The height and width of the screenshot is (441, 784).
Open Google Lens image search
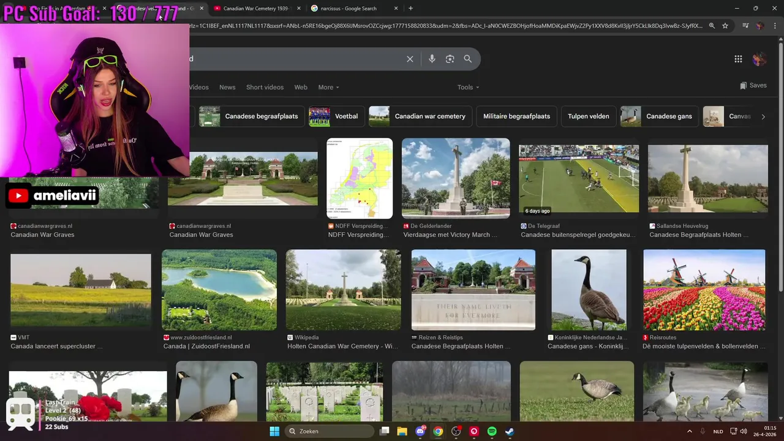(450, 59)
